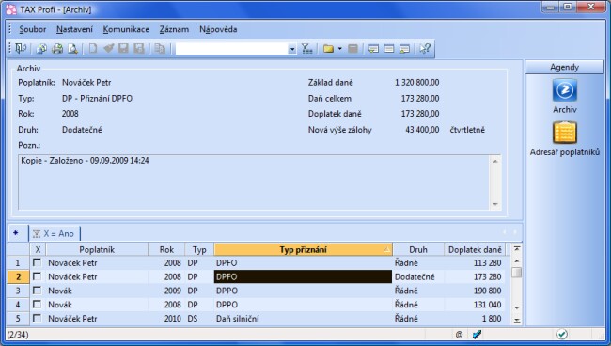Tick the checkbox for Novák 2008 row
The height and width of the screenshot is (346, 611).
[x=37, y=305]
